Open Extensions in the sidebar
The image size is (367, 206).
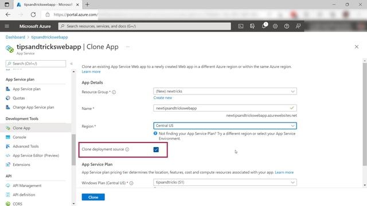click(22, 165)
